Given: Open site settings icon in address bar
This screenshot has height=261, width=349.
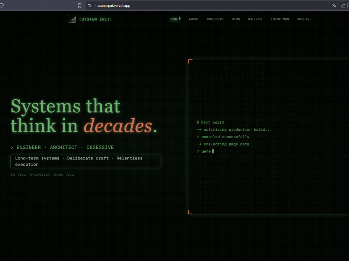Looking at the screenshot, I should pos(90,6).
